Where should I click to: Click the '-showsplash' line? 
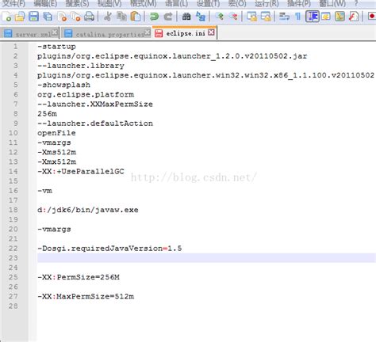(63, 85)
